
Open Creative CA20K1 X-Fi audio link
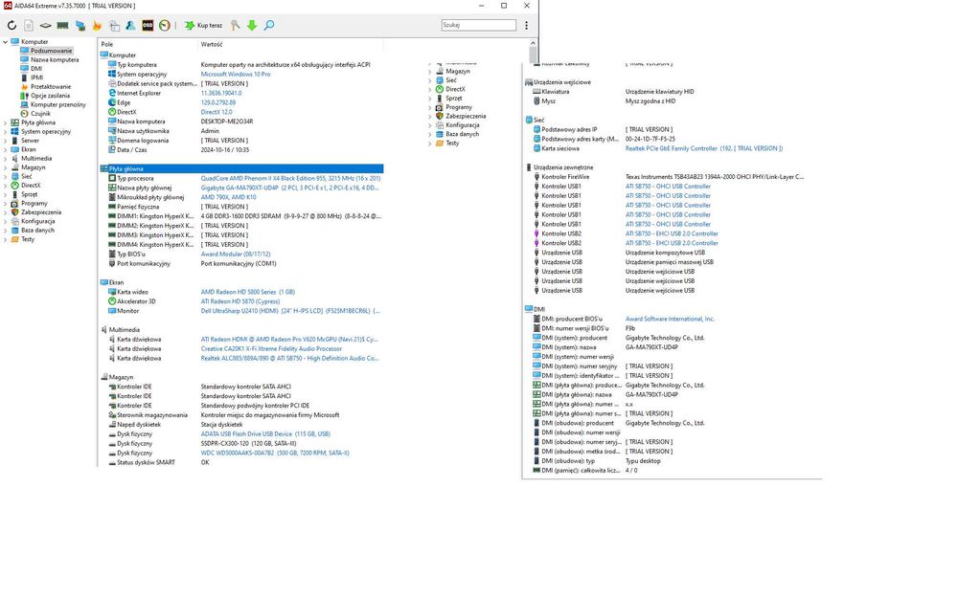[271, 349]
